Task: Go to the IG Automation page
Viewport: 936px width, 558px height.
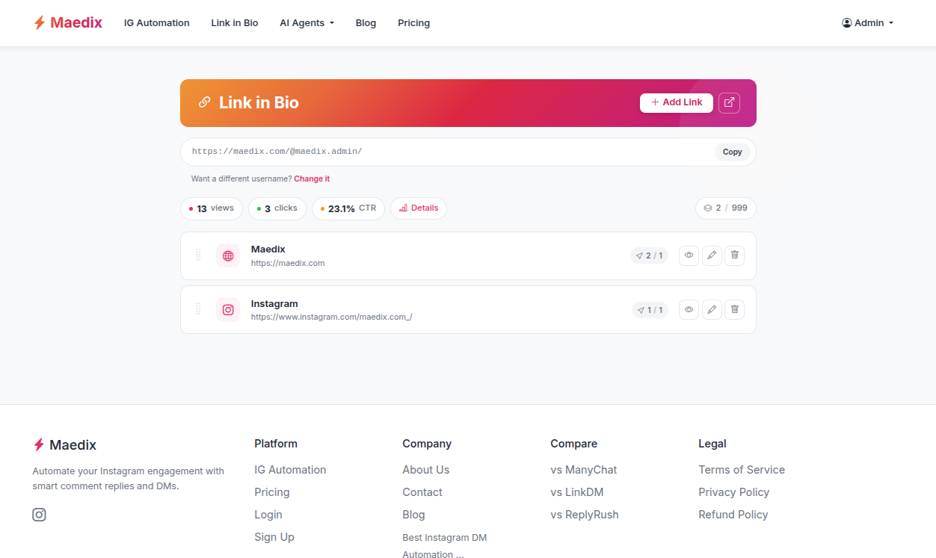Action: pos(156,22)
